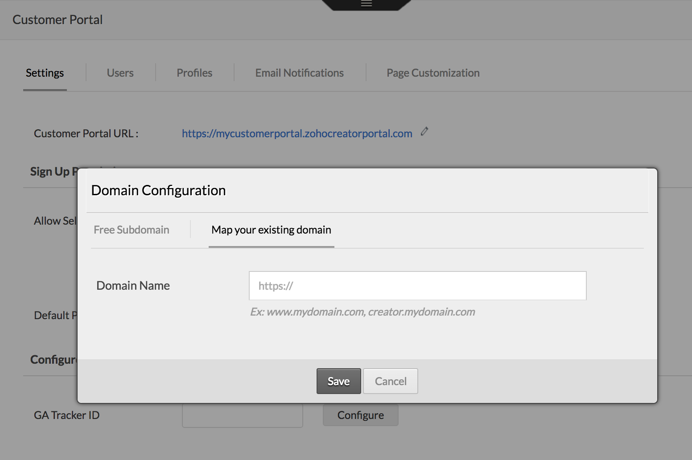Click the pencil icon to edit portal URL
Screen dimensions: 692x460
coord(424,131)
